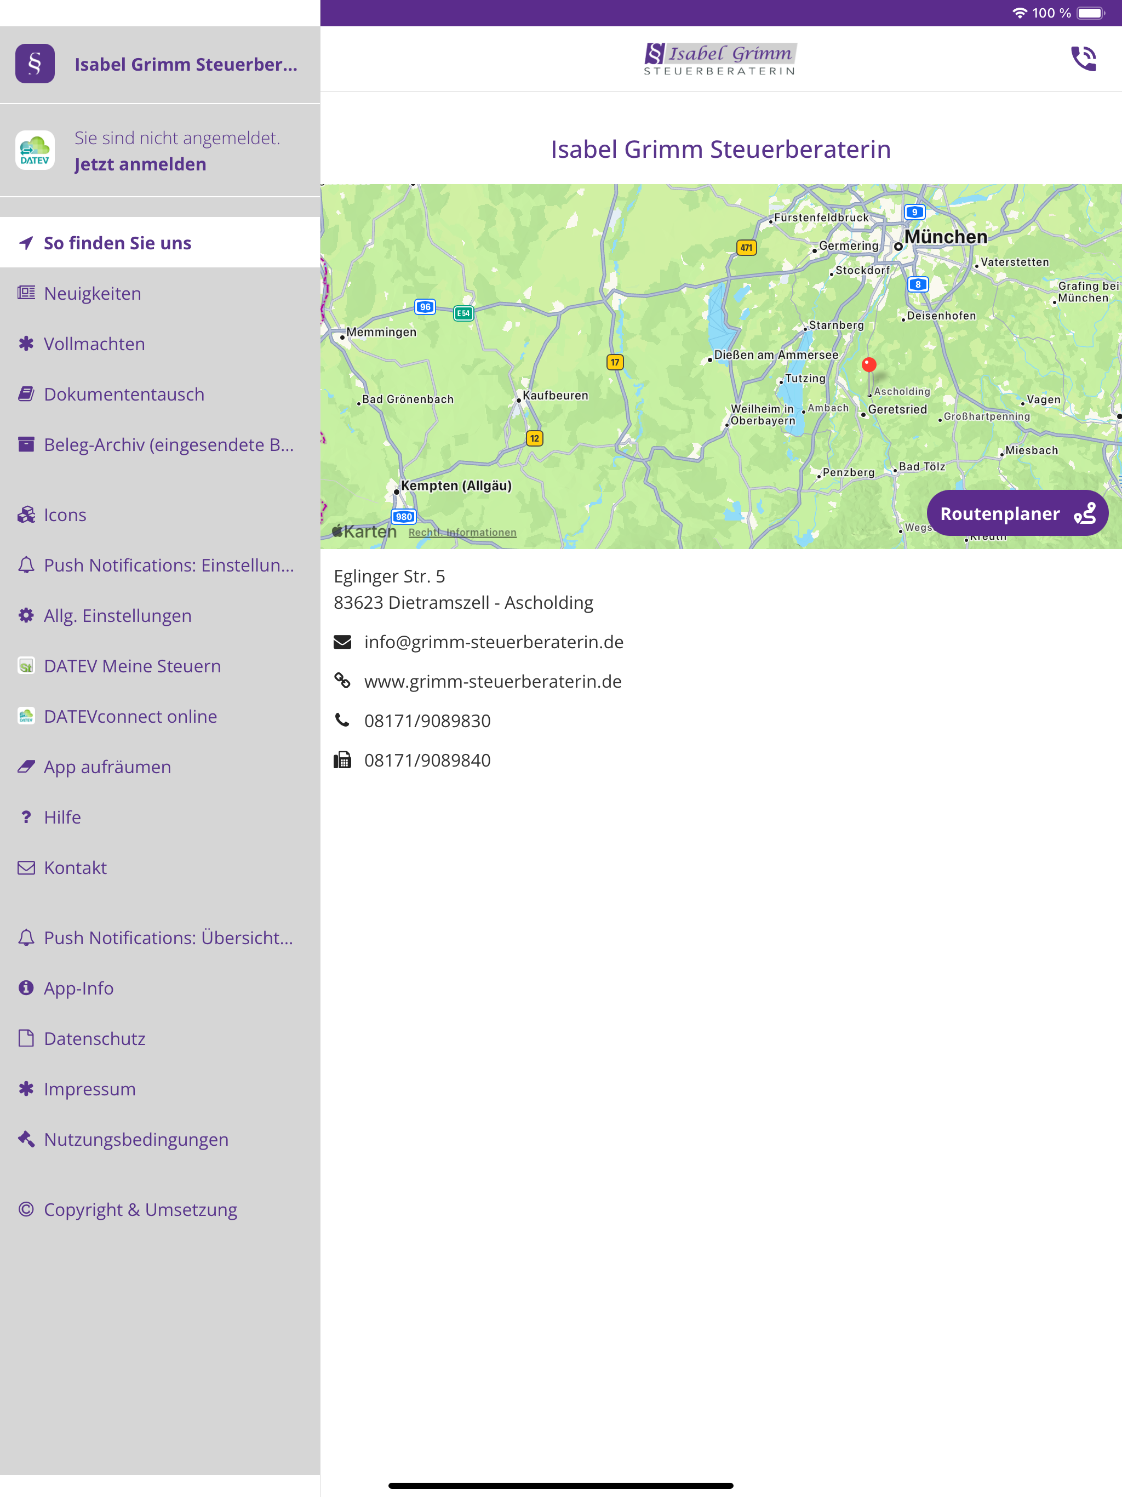Click the eraser icon for App aufräumen
This screenshot has height=1497, width=1122.
tap(26, 767)
